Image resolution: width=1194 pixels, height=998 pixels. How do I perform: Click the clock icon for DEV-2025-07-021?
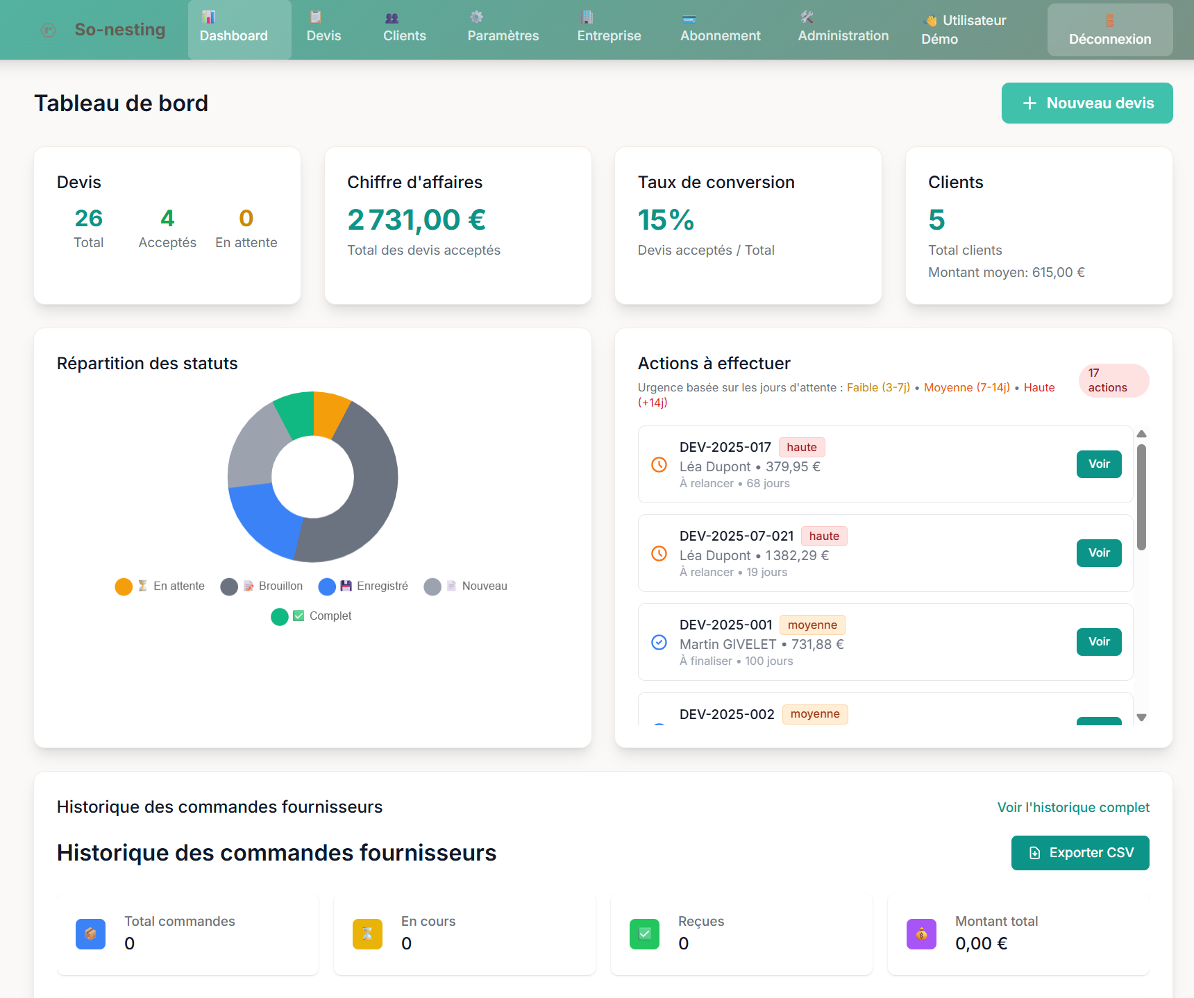659,554
